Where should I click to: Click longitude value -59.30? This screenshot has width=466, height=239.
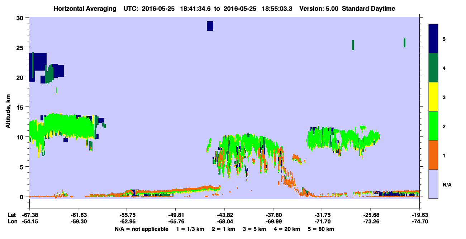point(78,221)
